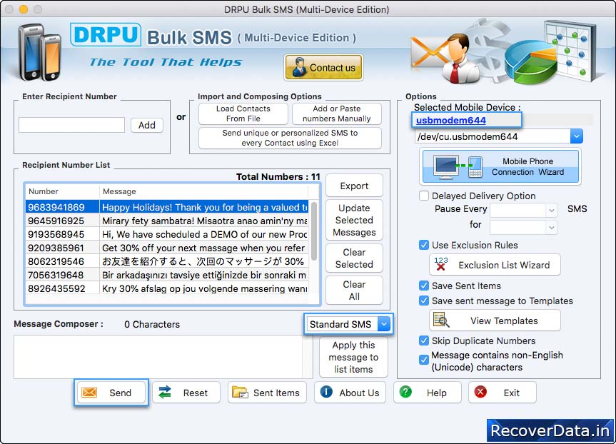Image resolution: width=616 pixels, height=444 pixels.
Task: Click the Clear All button
Action: [354, 291]
